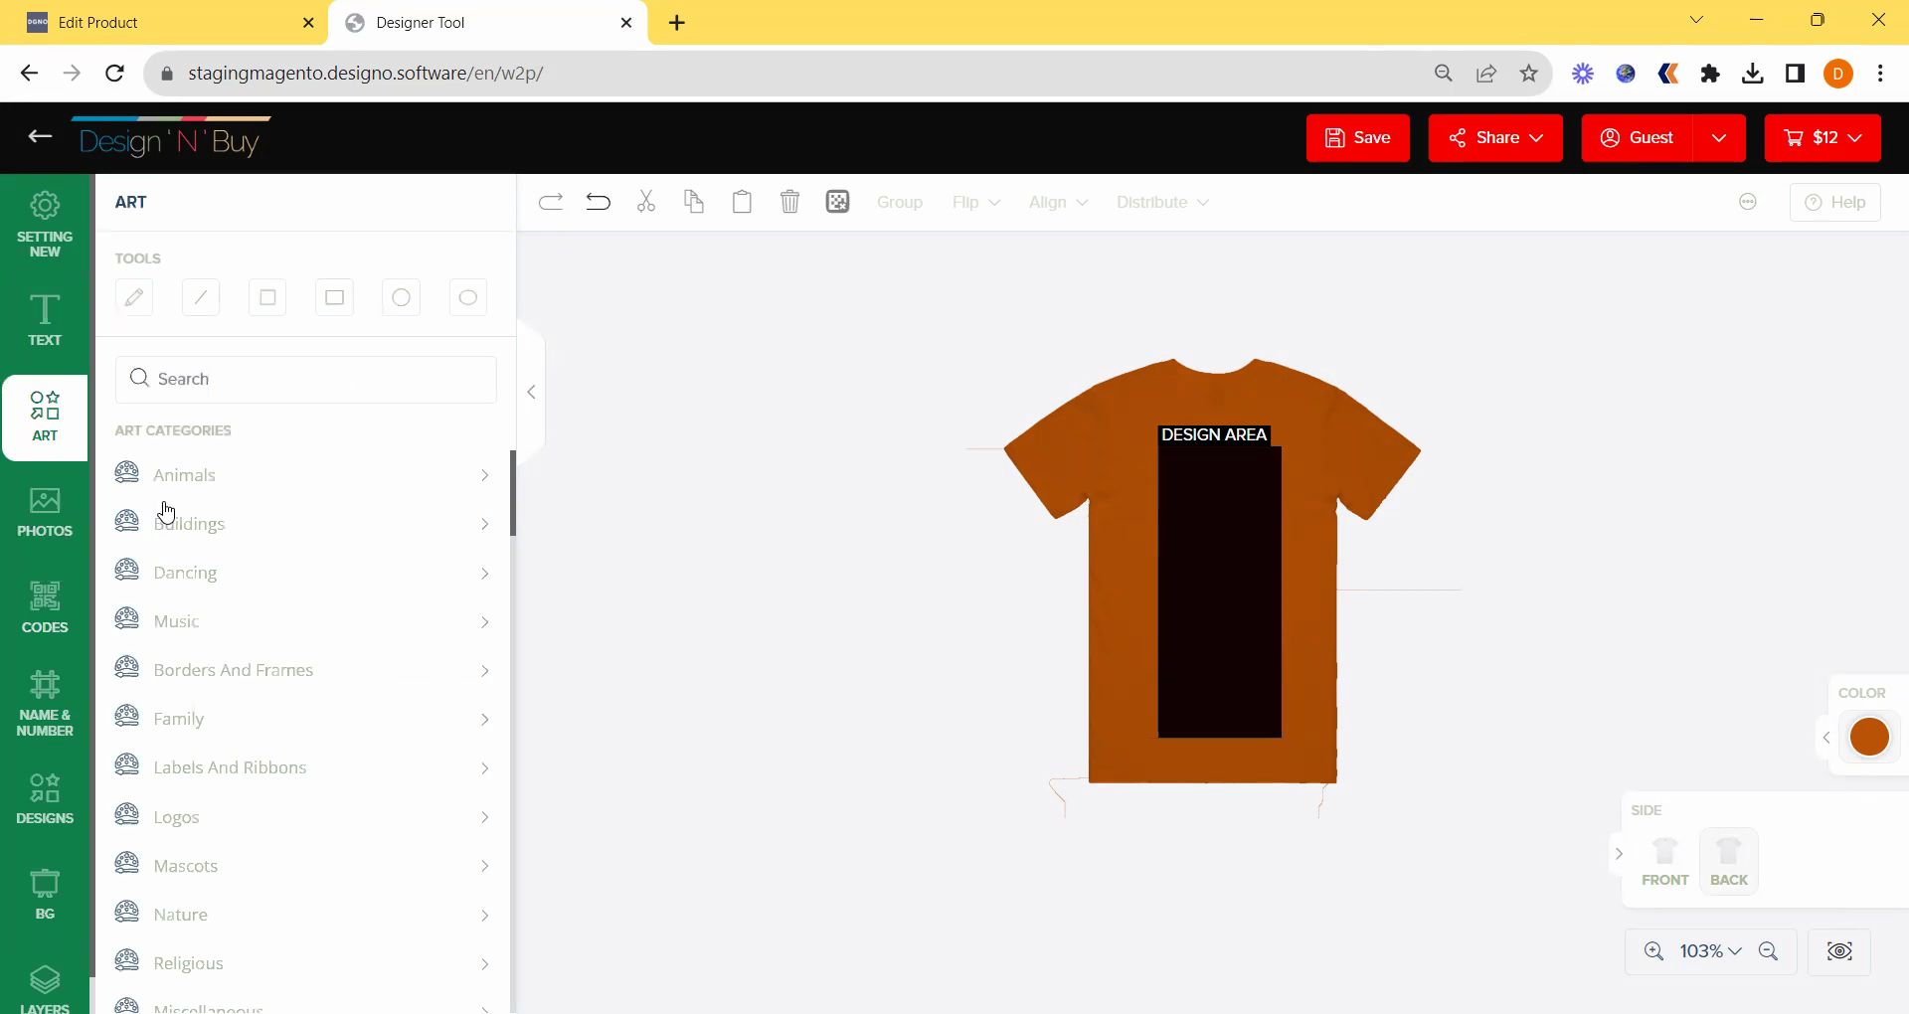Pick the ellipse shape tool

point(467,297)
